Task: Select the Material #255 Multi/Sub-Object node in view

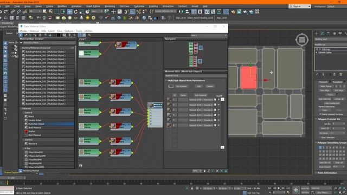Action: coord(156,114)
